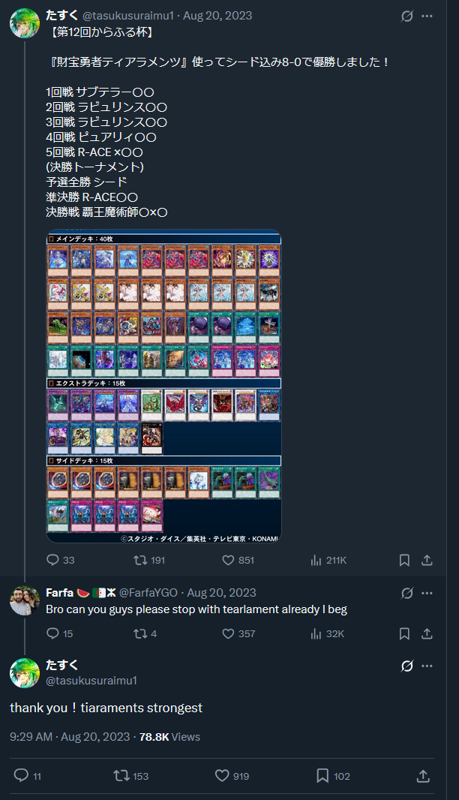Bookmark Farfa's reply tweet
The width and height of the screenshot is (459, 800).
[404, 633]
